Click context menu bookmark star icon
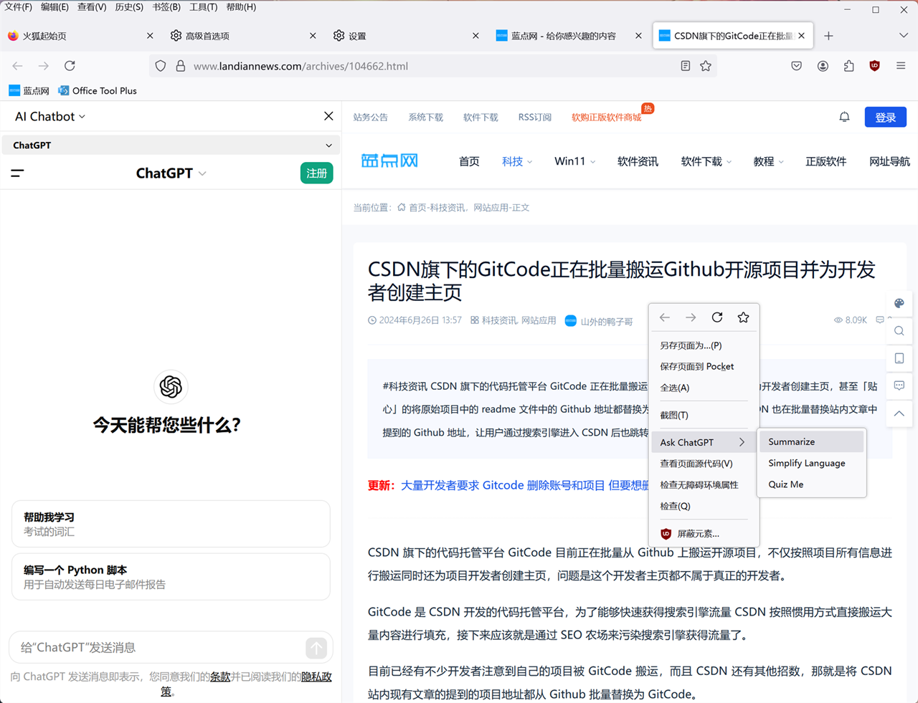The height and width of the screenshot is (703, 918). (x=744, y=317)
